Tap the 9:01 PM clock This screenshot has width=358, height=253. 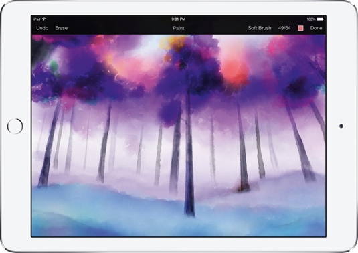(179, 19)
